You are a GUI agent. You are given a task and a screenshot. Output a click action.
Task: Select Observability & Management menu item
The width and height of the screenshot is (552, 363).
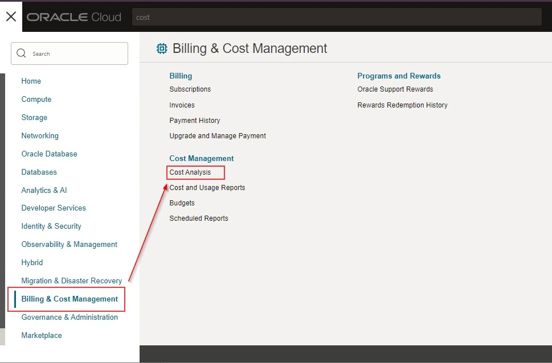pos(69,244)
